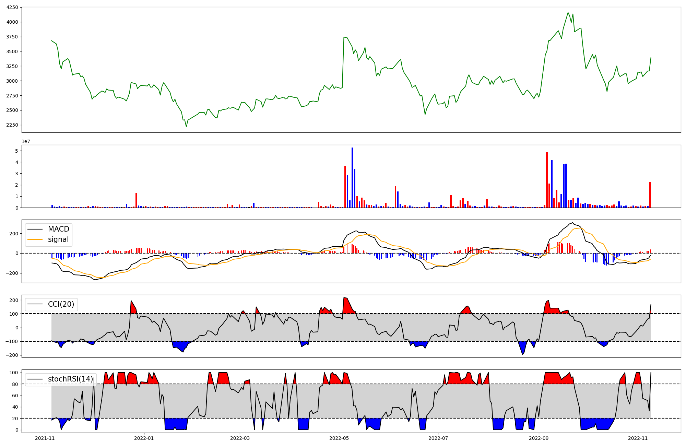Click the 2021-11 x-axis date label
This screenshot has width=686, height=446.
45,438
